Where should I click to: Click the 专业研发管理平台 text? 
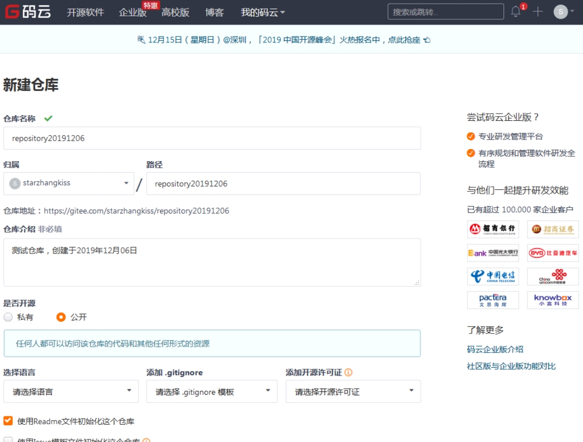click(x=510, y=137)
